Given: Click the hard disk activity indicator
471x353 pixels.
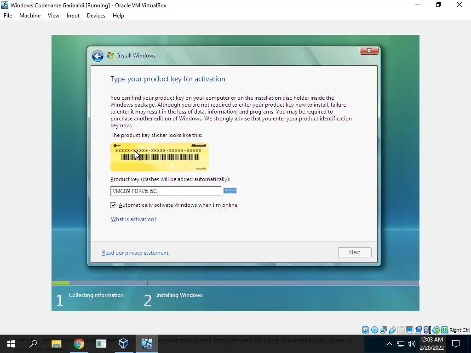Looking at the screenshot, I should (366, 330).
